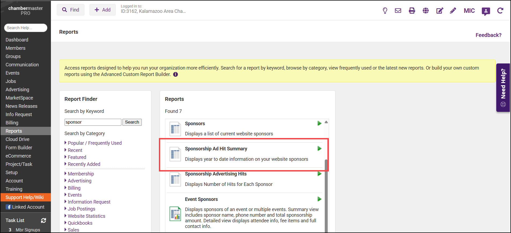Go to Dashboard in the sidebar

point(17,40)
